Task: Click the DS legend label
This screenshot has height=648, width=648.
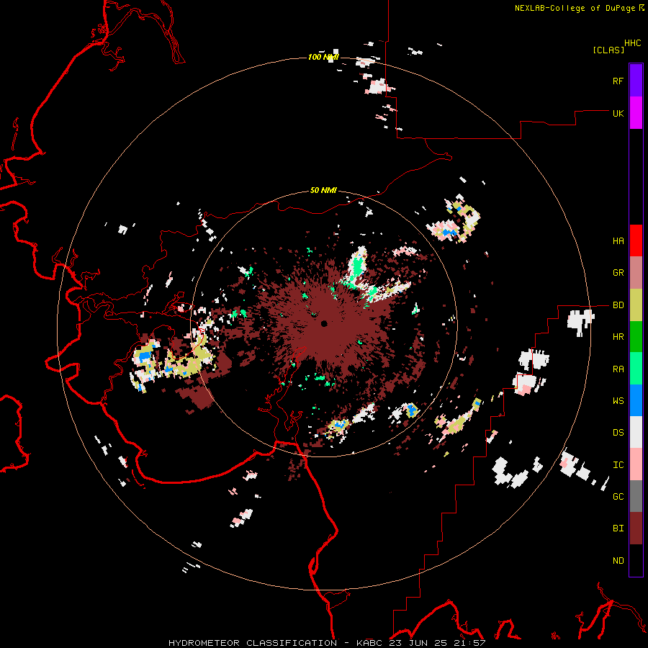Action: coord(618,433)
